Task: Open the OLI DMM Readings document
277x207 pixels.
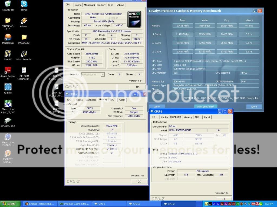Action: click(x=24, y=73)
